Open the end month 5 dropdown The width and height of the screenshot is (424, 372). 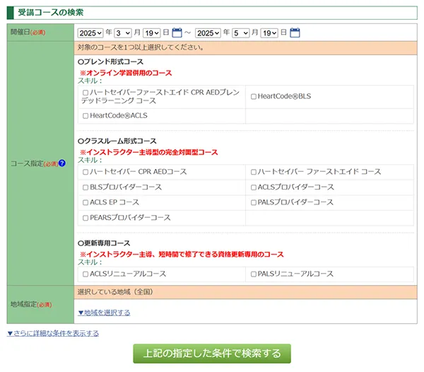[x=241, y=33]
